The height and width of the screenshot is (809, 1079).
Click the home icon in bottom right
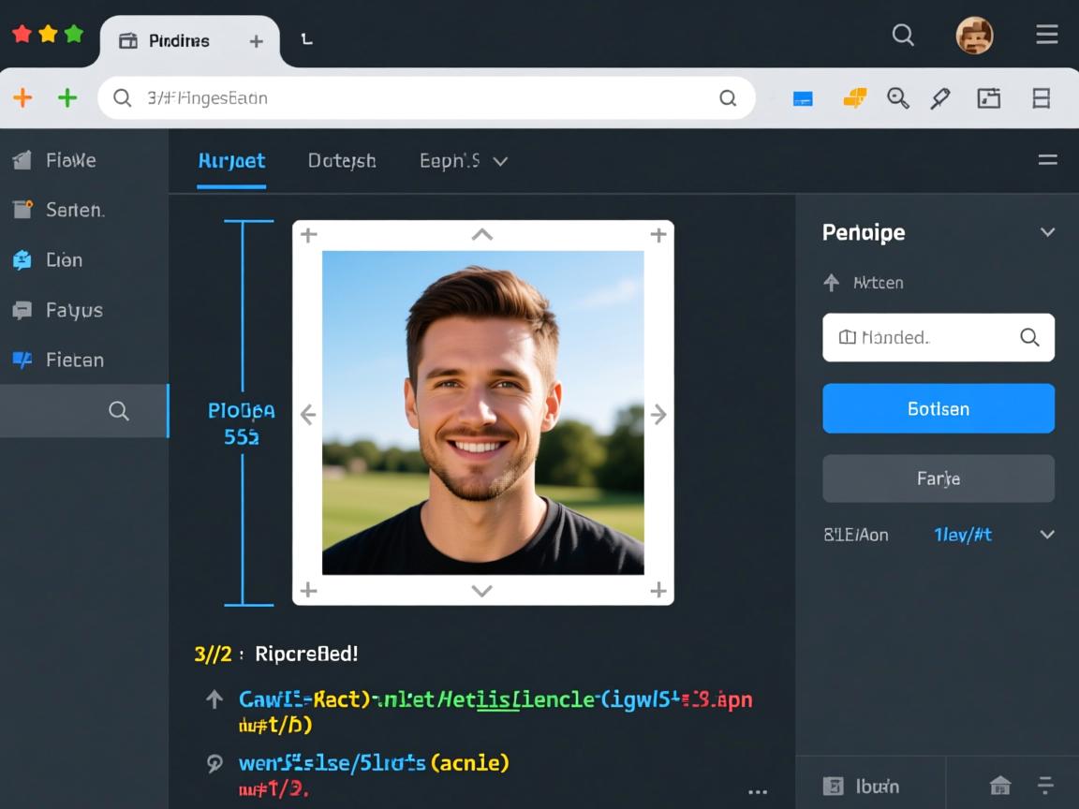pyautogui.click(x=1000, y=786)
